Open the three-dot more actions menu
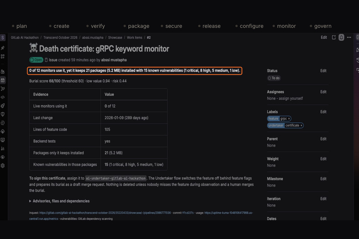This screenshot has width=359, height=239. coord(349,37)
